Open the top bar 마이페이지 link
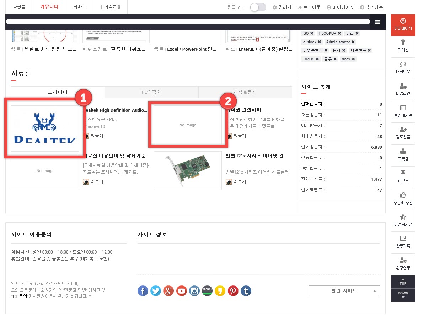This screenshot has height=316, width=423. pyautogui.click(x=340, y=7)
